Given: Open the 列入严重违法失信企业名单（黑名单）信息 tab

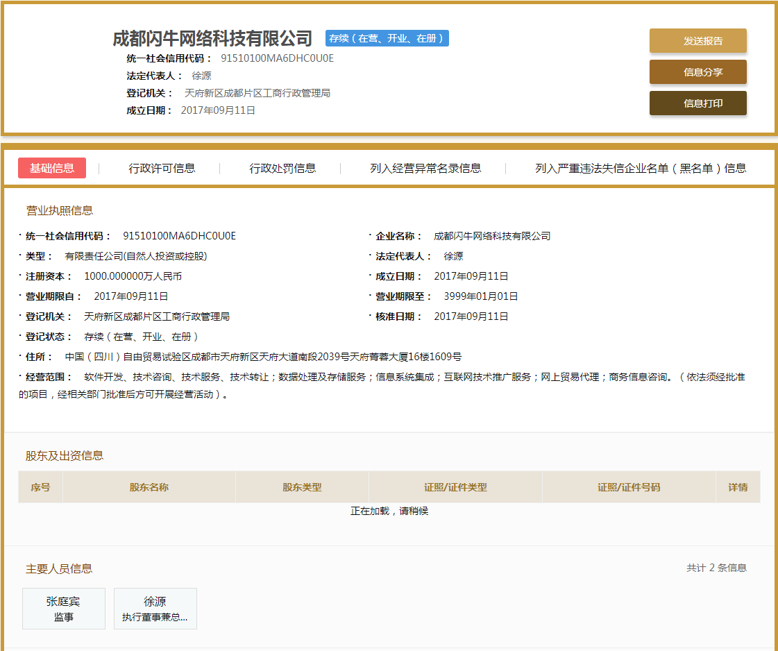Looking at the screenshot, I should [x=640, y=168].
